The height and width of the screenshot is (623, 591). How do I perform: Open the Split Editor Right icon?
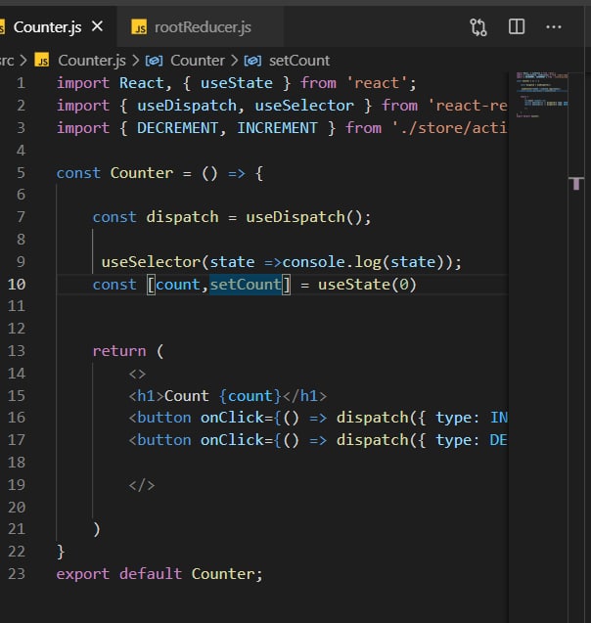click(x=517, y=27)
